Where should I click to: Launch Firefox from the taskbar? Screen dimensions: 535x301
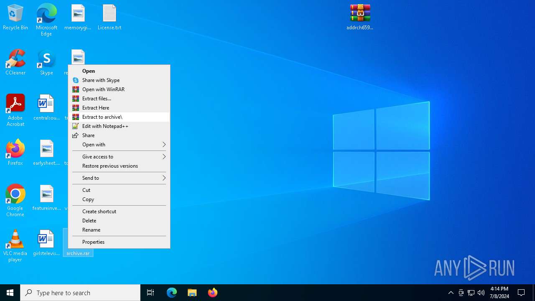(213, 293)
